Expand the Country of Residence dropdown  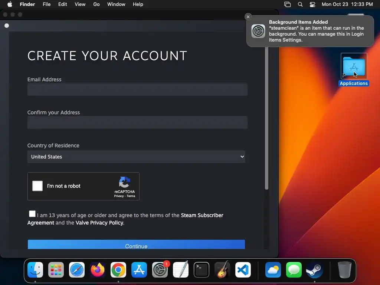click(136, 157)
